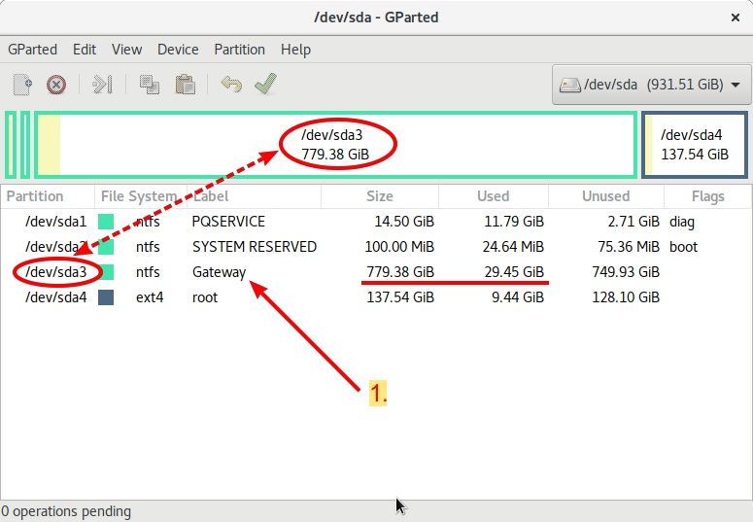Click the Undo last operation icon
The width and height of the screenshot is (753, 522).
231,85
